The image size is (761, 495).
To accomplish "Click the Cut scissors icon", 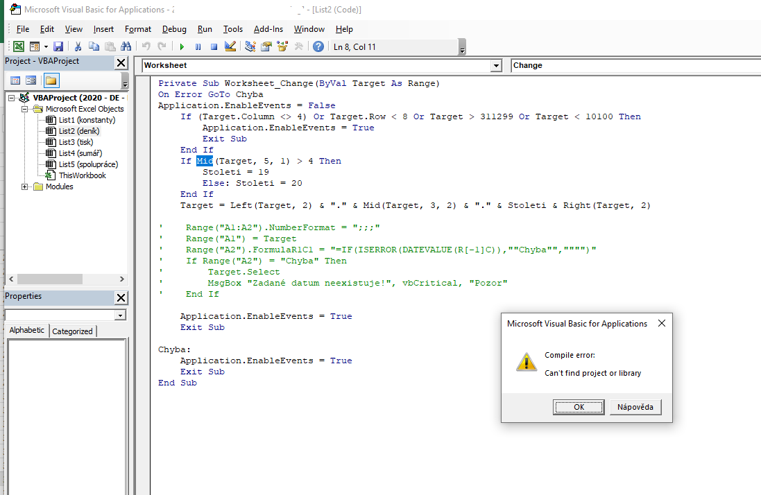I will click(78, 46).
